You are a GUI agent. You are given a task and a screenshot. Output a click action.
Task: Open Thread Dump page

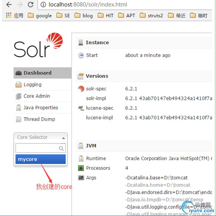tap(42, 119)
